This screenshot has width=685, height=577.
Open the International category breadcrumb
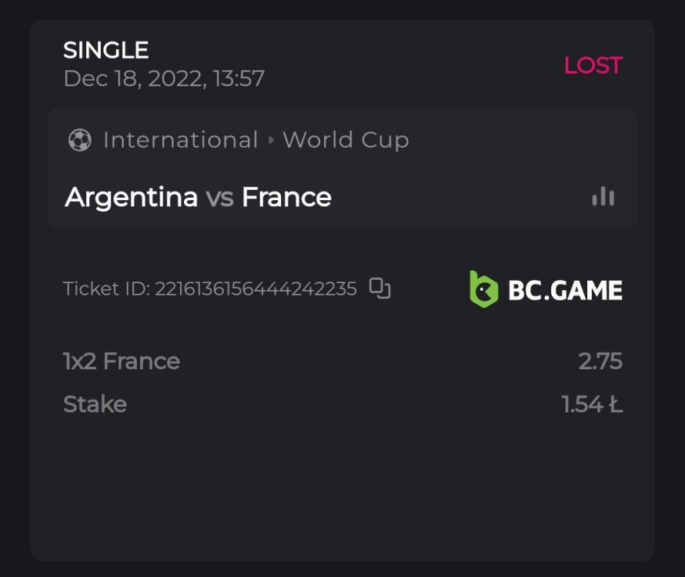(180, 140)
